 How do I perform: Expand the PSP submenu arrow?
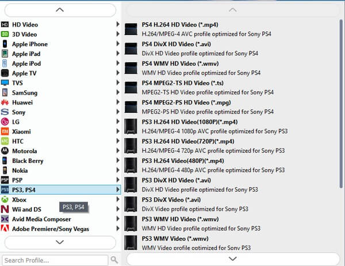[118, 180]
